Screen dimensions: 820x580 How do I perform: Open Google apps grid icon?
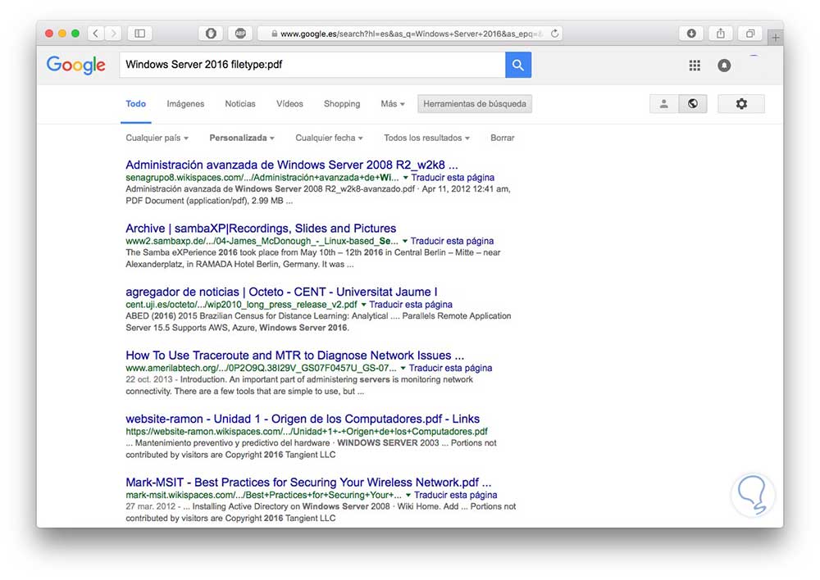click(x=695, y=66)
